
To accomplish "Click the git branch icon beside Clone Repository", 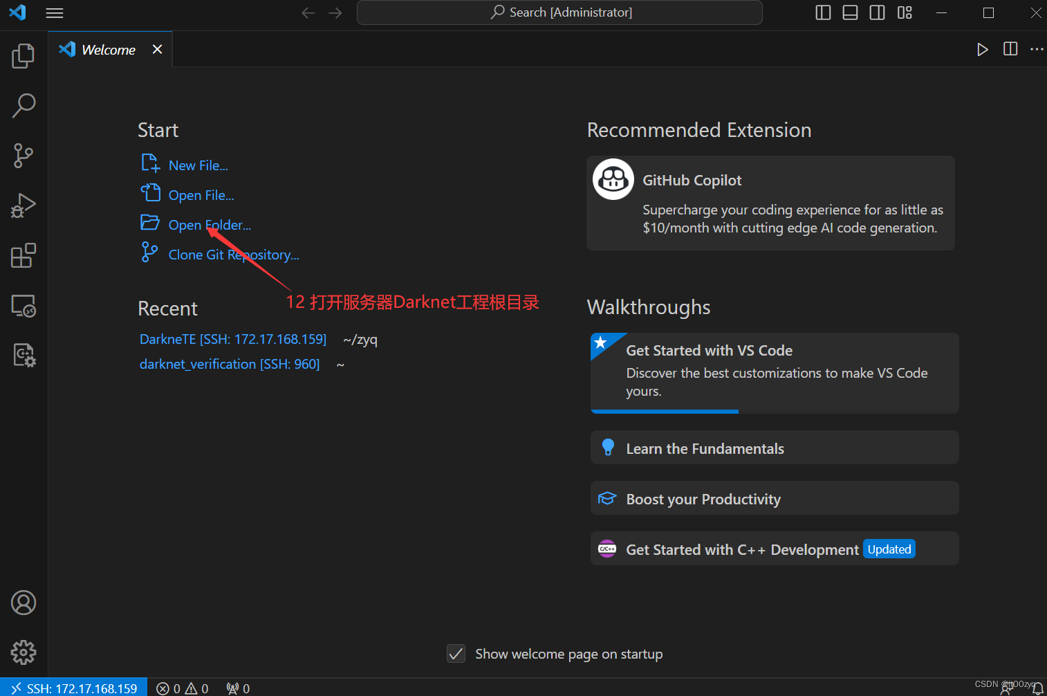I will pyautogui.click(x=149, y=252).
